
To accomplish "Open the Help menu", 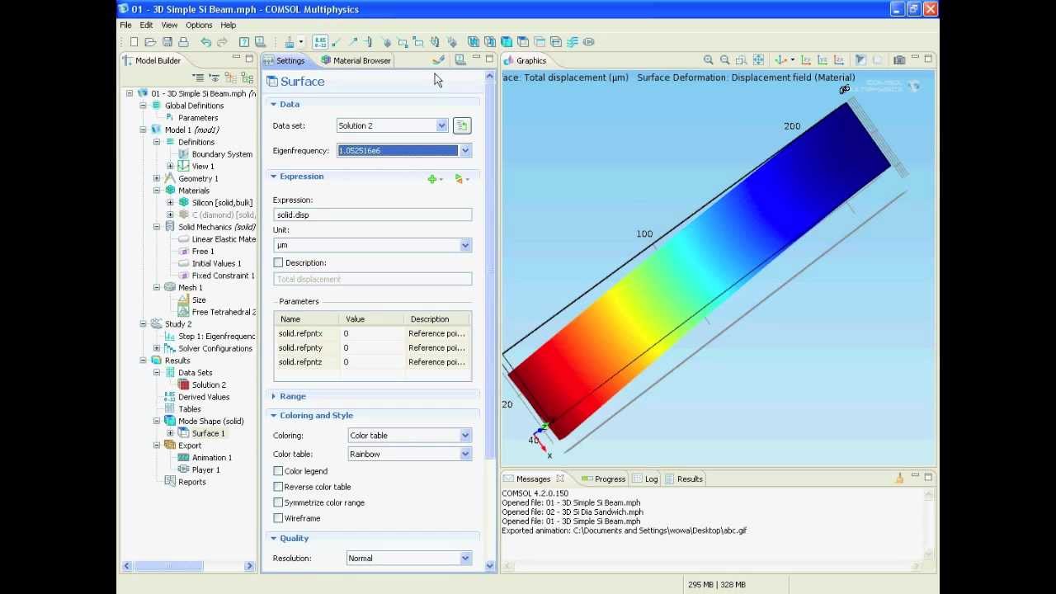I will [x=229, y=25].
